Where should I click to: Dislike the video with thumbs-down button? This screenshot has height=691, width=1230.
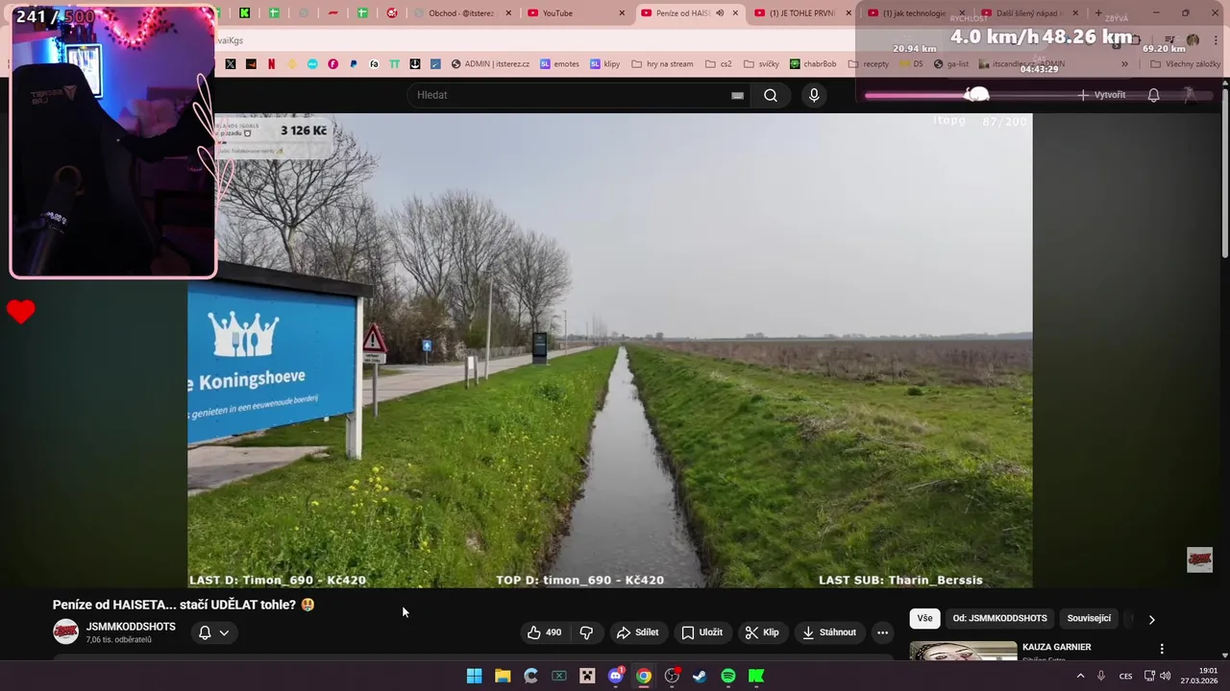[x=586, y=632]
